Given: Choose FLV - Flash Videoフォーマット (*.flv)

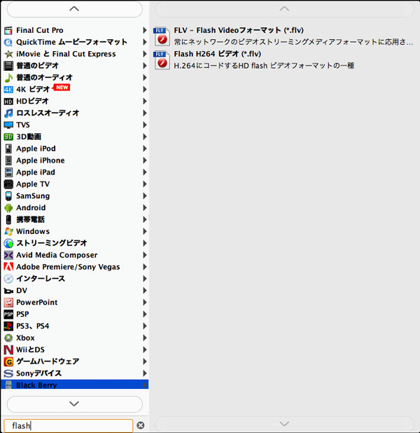Looking at the screenshot, I should [283, 36].
